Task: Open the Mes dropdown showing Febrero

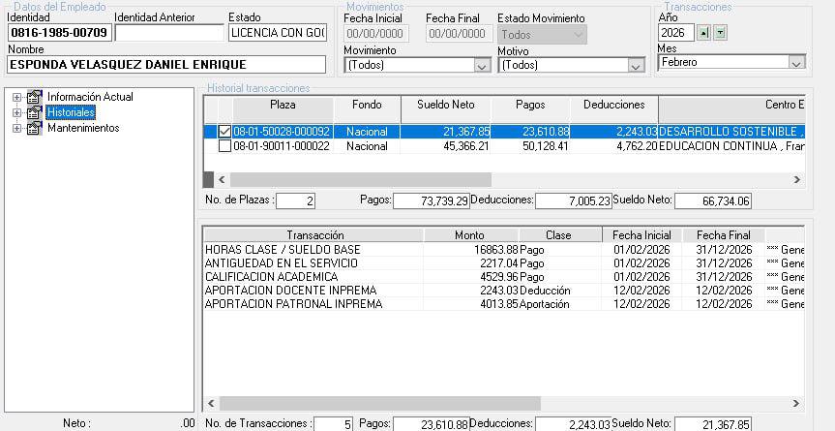Action: (796, 62)
